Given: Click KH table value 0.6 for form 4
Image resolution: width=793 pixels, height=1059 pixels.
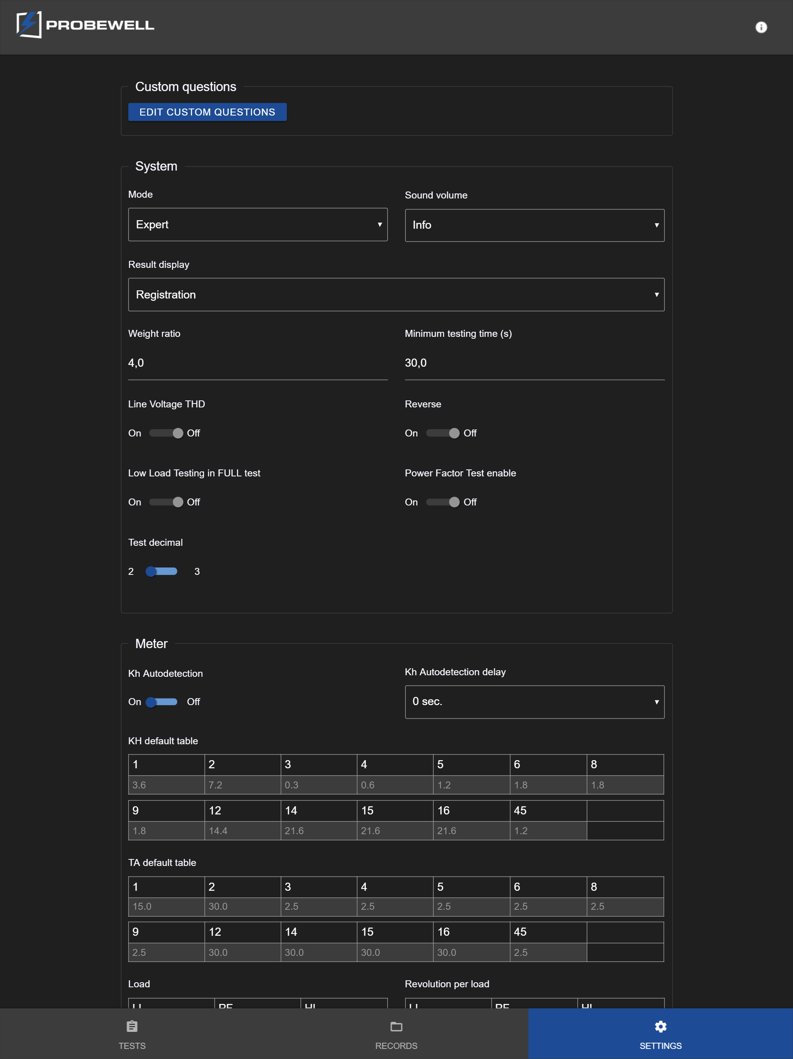Looking at the screenshot, I should click(x=395, y=785).
